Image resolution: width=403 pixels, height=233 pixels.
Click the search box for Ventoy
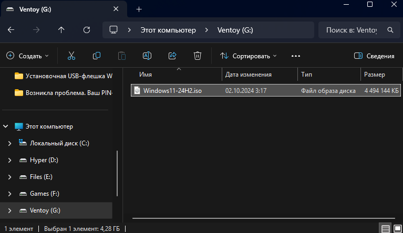click(x=352, y=30)
